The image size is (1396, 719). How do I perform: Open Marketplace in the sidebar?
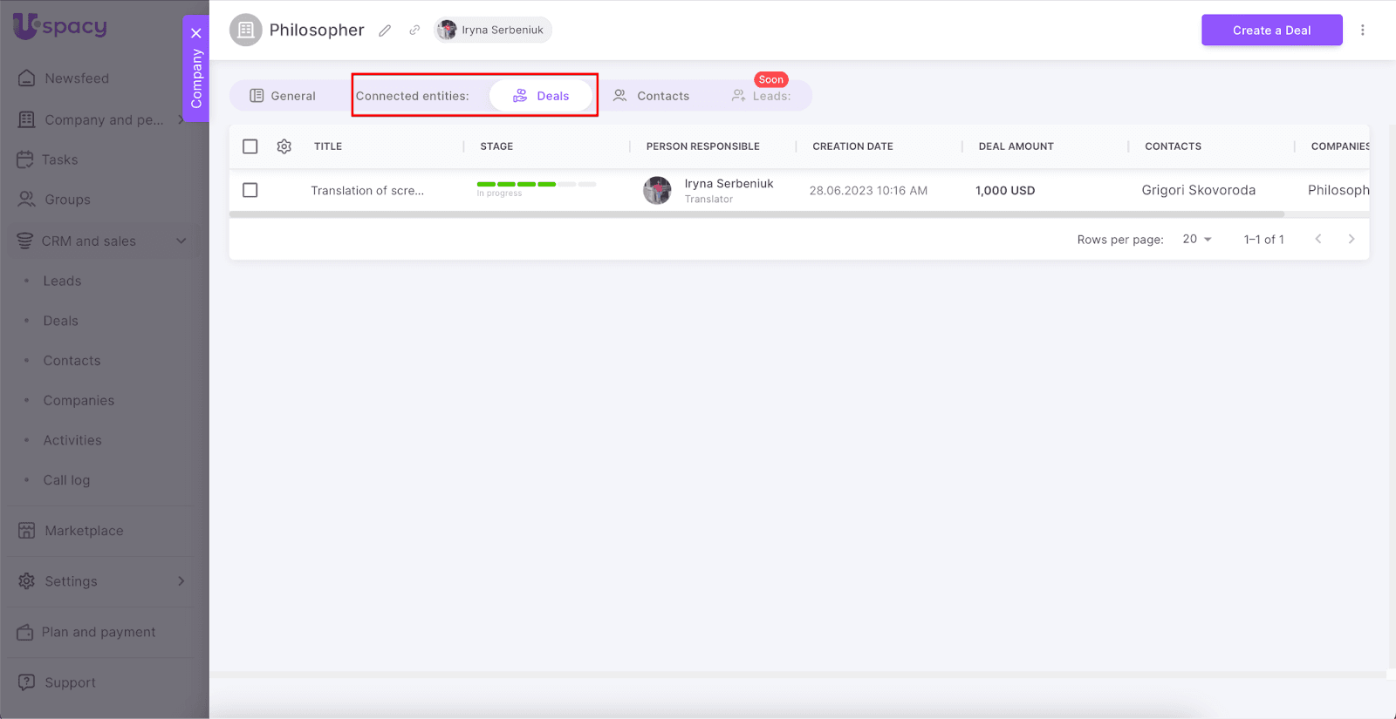pyautogui.click(x=84, y=531)
